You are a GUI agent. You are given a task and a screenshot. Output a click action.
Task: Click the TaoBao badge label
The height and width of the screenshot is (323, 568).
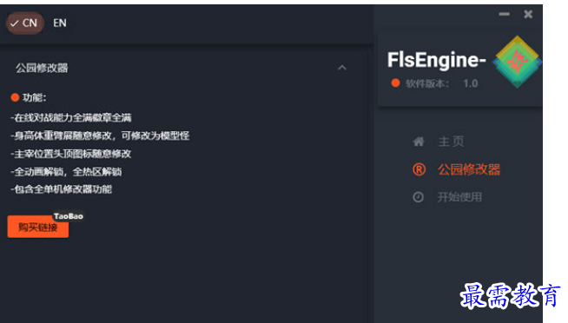point(69,216)
